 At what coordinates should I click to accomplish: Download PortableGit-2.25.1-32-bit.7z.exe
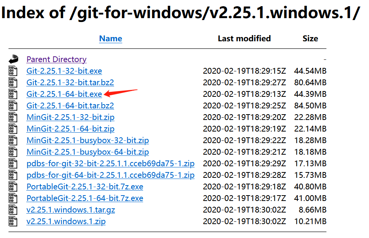(x=85, y=187)
